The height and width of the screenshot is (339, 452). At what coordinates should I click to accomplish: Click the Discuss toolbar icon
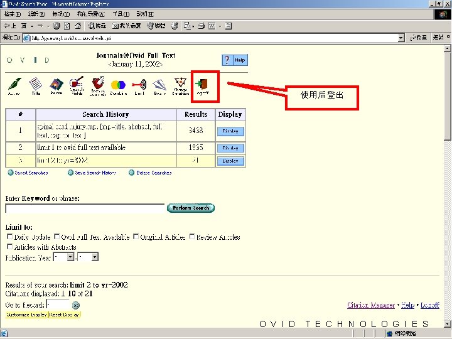229,26
